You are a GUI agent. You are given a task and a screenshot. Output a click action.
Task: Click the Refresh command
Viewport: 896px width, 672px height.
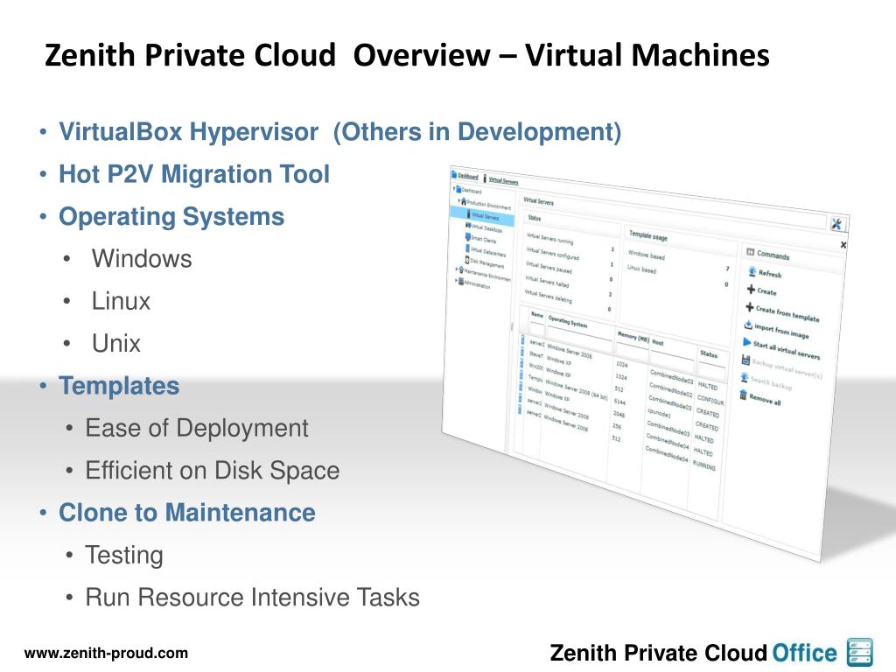770,274
